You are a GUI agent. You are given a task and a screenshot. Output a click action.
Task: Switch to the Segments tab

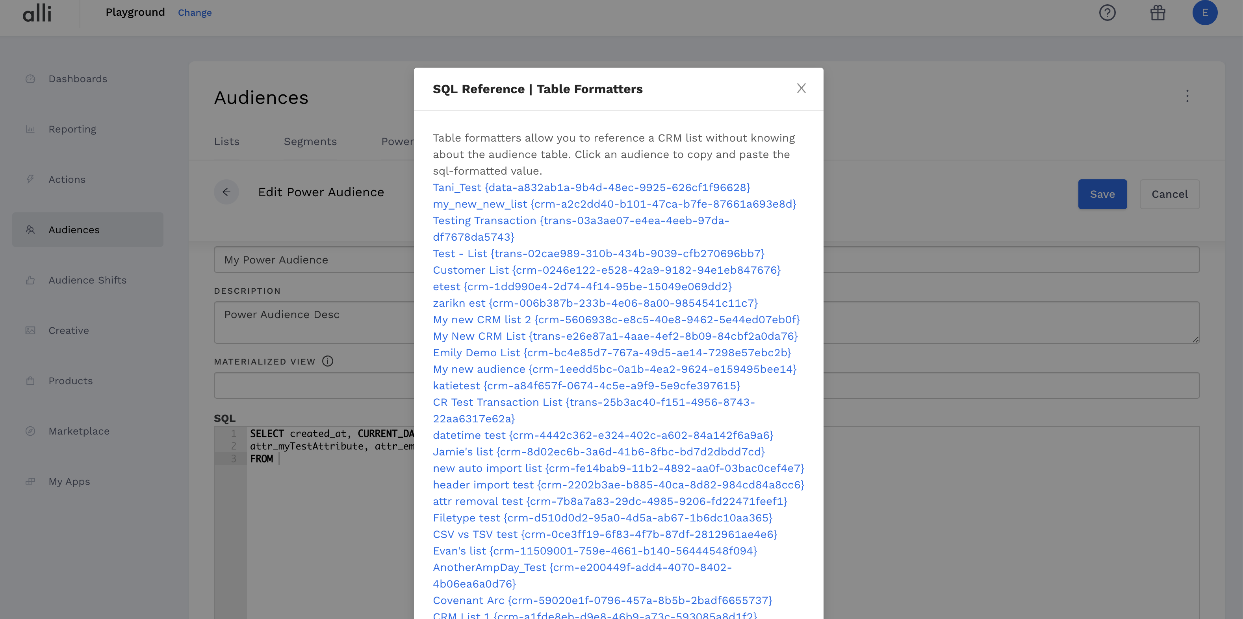click(310, 141)
